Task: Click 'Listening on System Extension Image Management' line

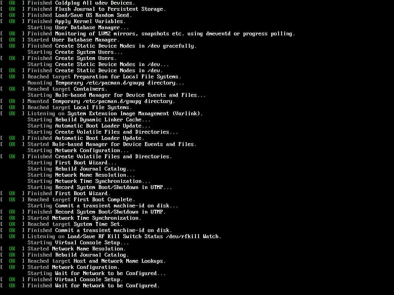Action: click(102, 114)
